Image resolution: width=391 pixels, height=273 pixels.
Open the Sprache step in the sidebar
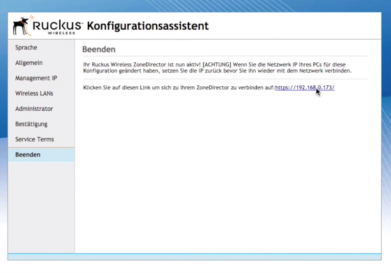click(x=26, y=47)
